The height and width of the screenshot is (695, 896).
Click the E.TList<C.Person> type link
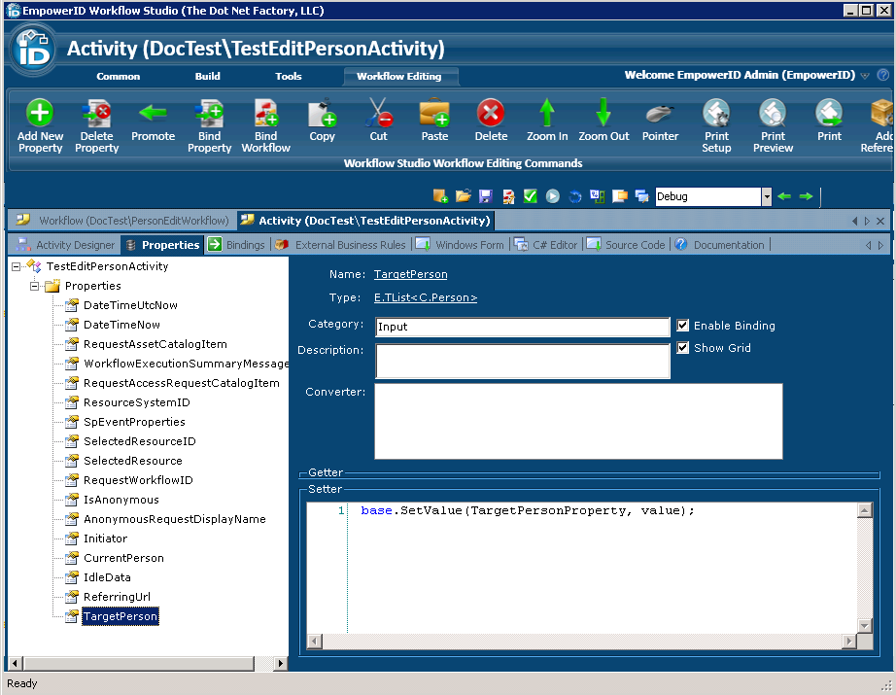pos(425,298)
